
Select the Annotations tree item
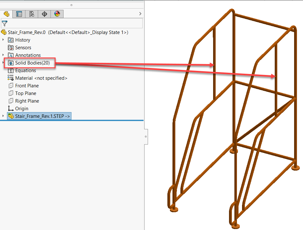[x=28, y=55]
